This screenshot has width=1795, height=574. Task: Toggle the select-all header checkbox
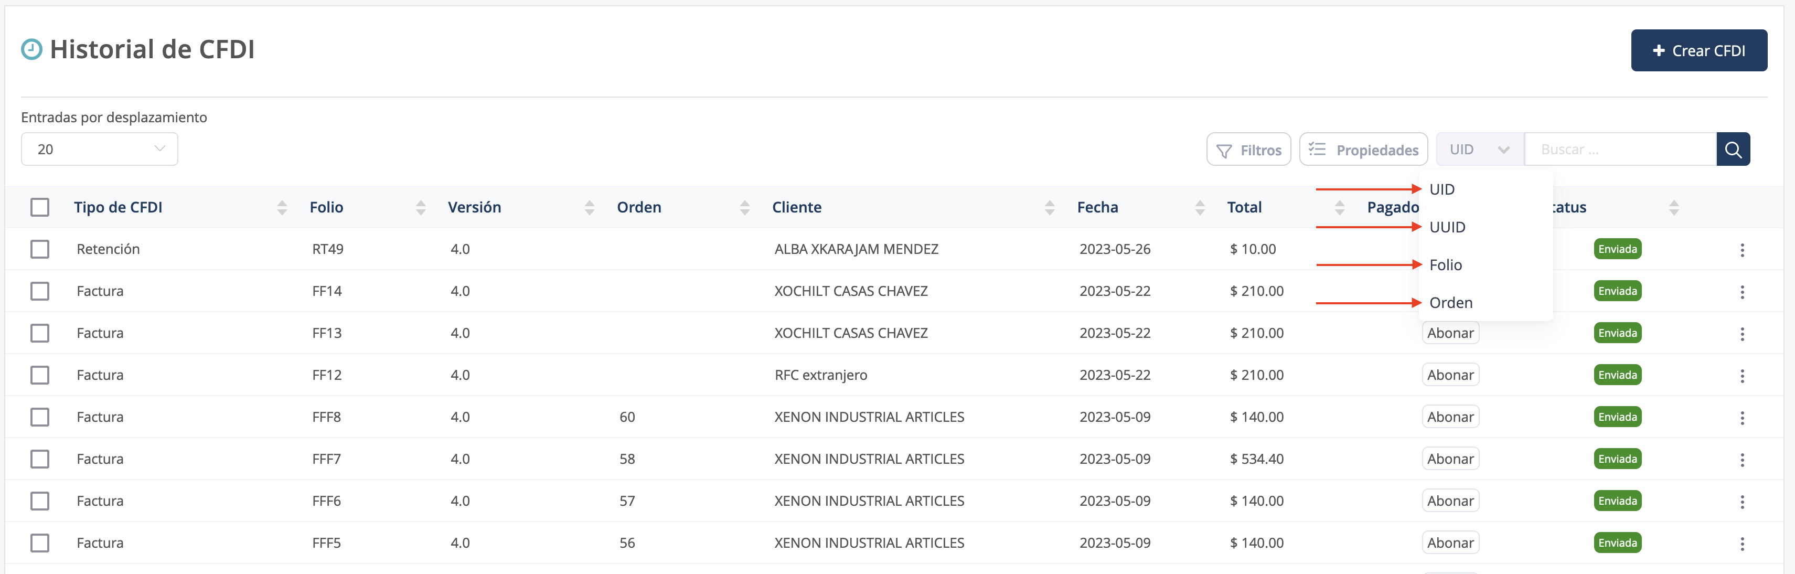click(40, 207)
